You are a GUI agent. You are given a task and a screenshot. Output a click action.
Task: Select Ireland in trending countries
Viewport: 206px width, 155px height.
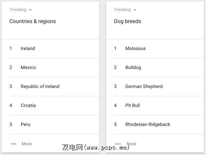pyautogui.click(x=28, y=48)
